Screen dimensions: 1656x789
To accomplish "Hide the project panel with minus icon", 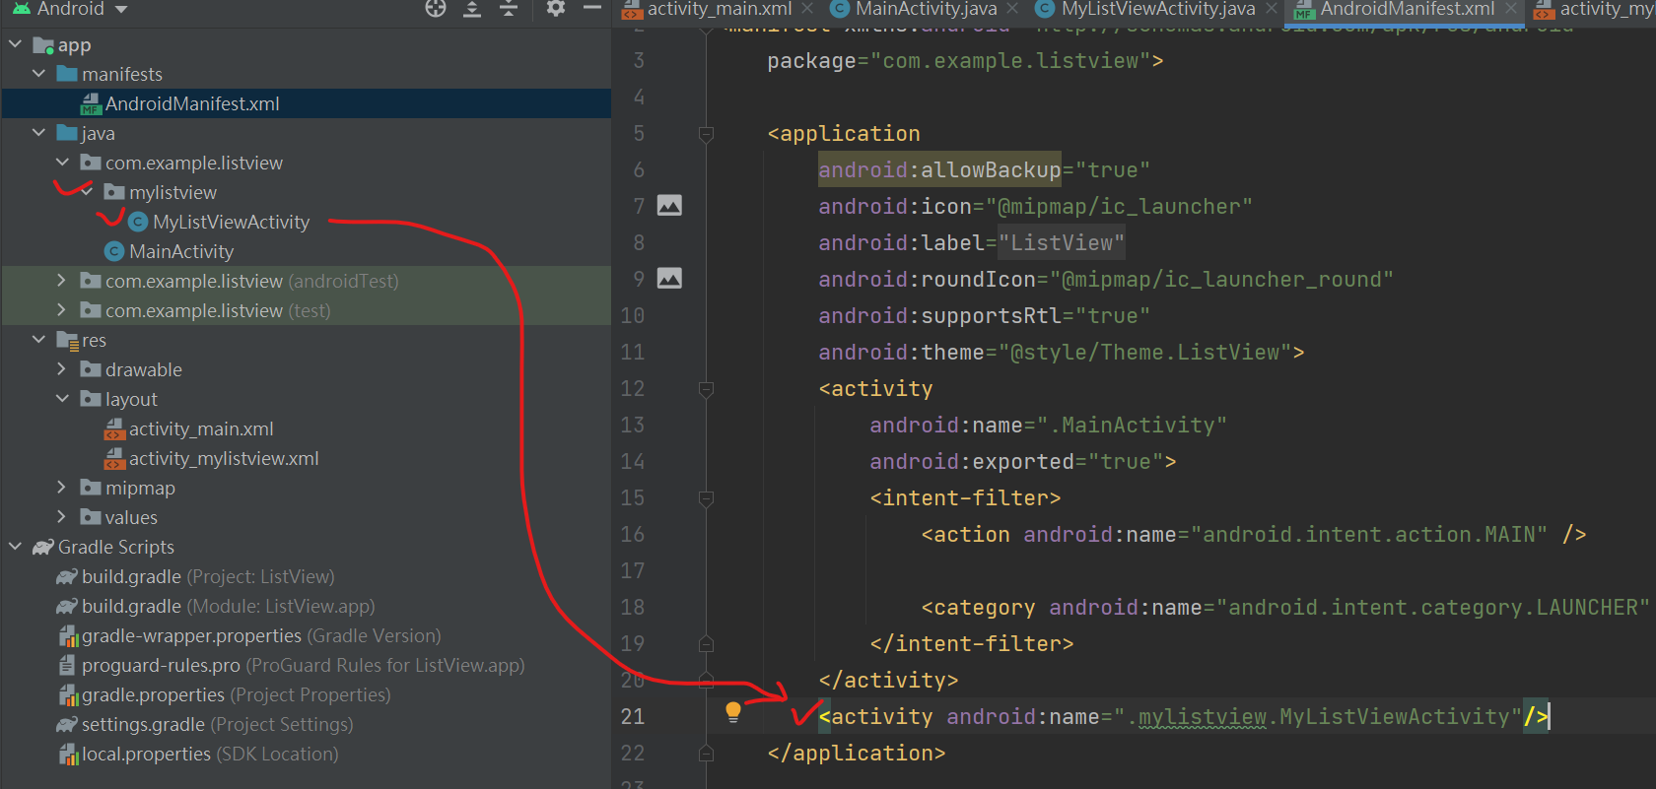I will tap(592, 8).
